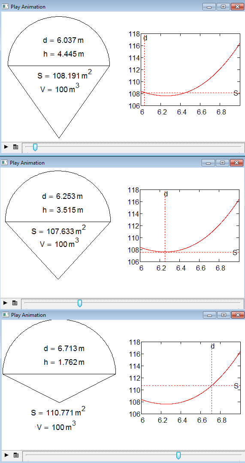Click the title bar app icon of the d = 6.713 m window
Viewport: 245px width, 463px height.
tap(5, 315)
